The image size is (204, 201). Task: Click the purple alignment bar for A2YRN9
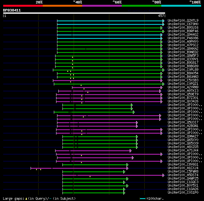point(117,88)
